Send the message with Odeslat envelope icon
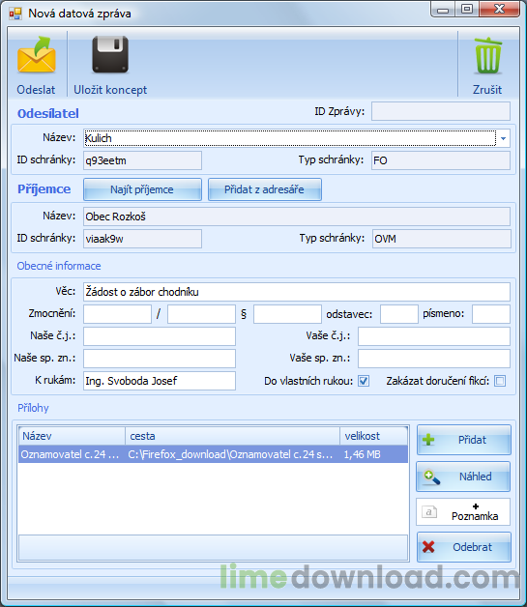 (37, 55)
